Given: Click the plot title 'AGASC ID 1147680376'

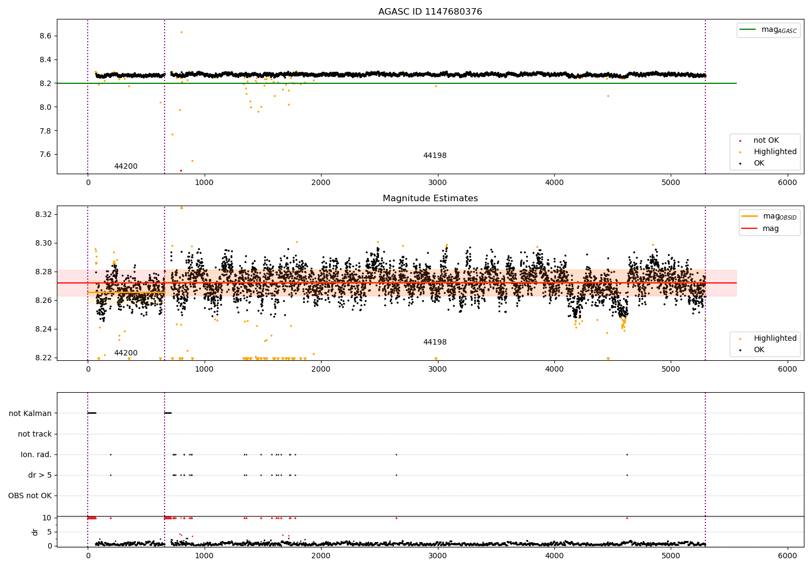Looking at the screenshot, I should [x=430, y=12].
